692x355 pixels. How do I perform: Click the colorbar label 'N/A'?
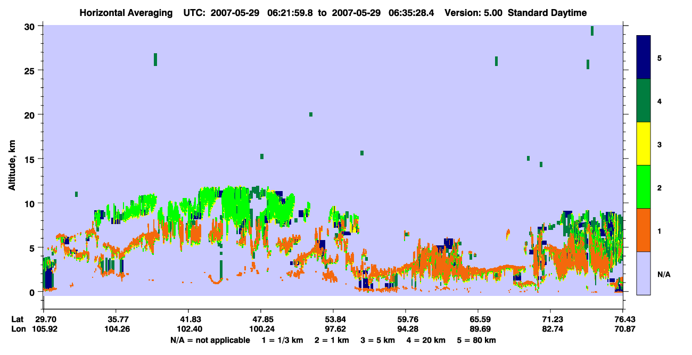point(663,274)
